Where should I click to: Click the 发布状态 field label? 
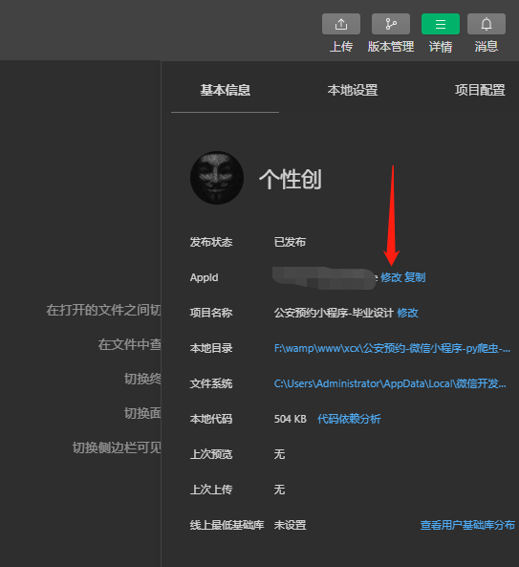[x=211, y=242]
